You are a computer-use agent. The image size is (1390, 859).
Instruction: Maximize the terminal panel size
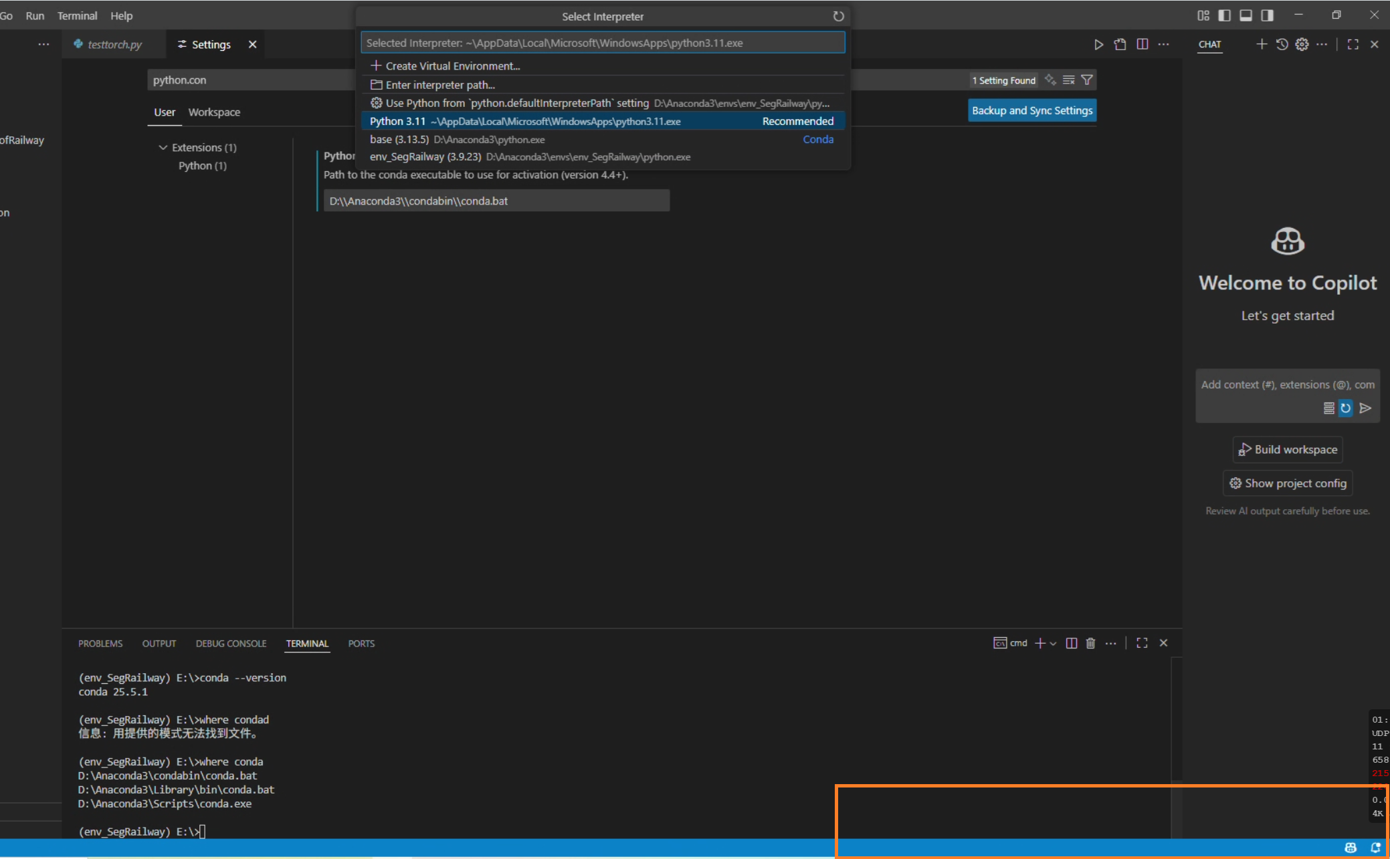pyautogui.click(x=1143, y=643)
